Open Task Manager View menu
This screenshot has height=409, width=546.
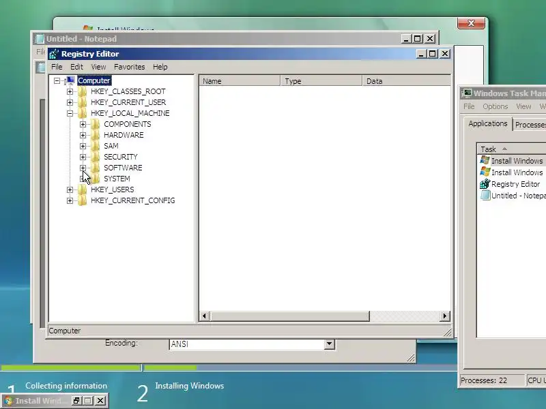coord(523,106)
